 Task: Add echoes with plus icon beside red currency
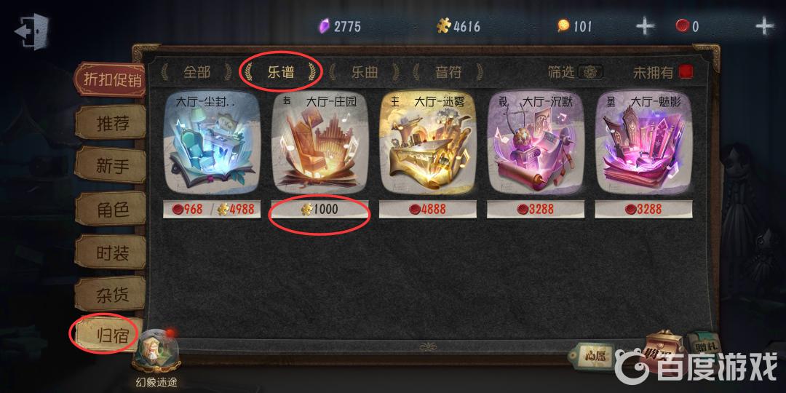point(764,26)
